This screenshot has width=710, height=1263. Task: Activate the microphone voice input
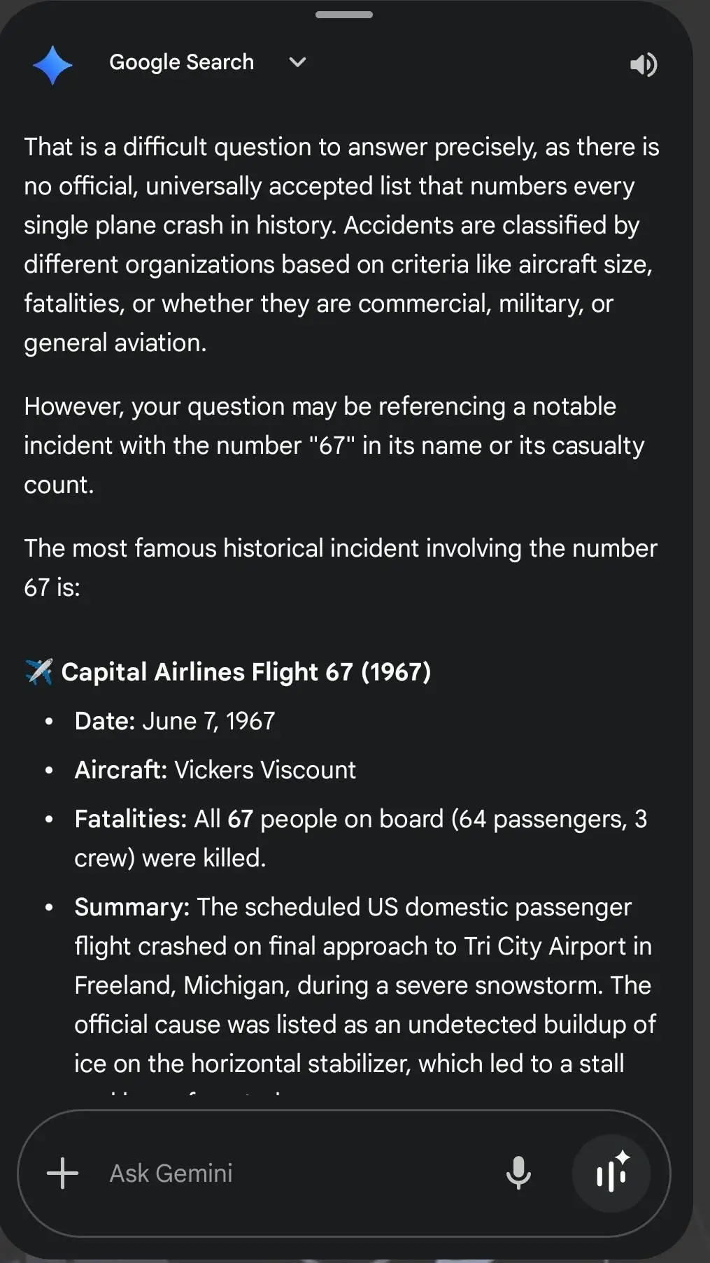tap(518, 1173)
